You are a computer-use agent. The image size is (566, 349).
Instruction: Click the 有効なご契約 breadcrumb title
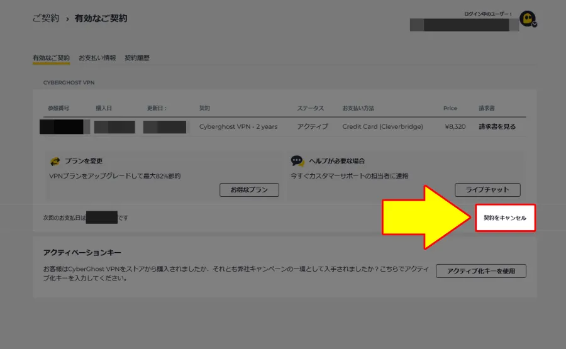(x=101, y=18)
